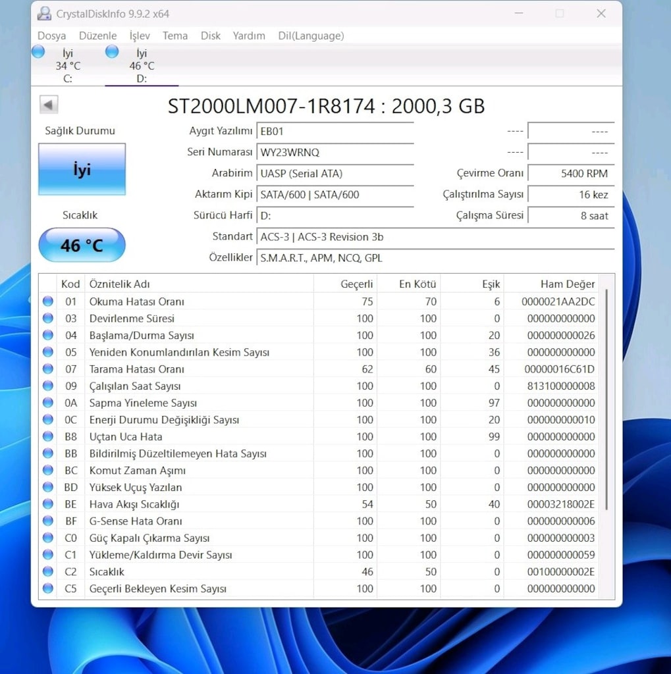Click the Standart field ACS-3 Revision 3b

pos(435,237)
